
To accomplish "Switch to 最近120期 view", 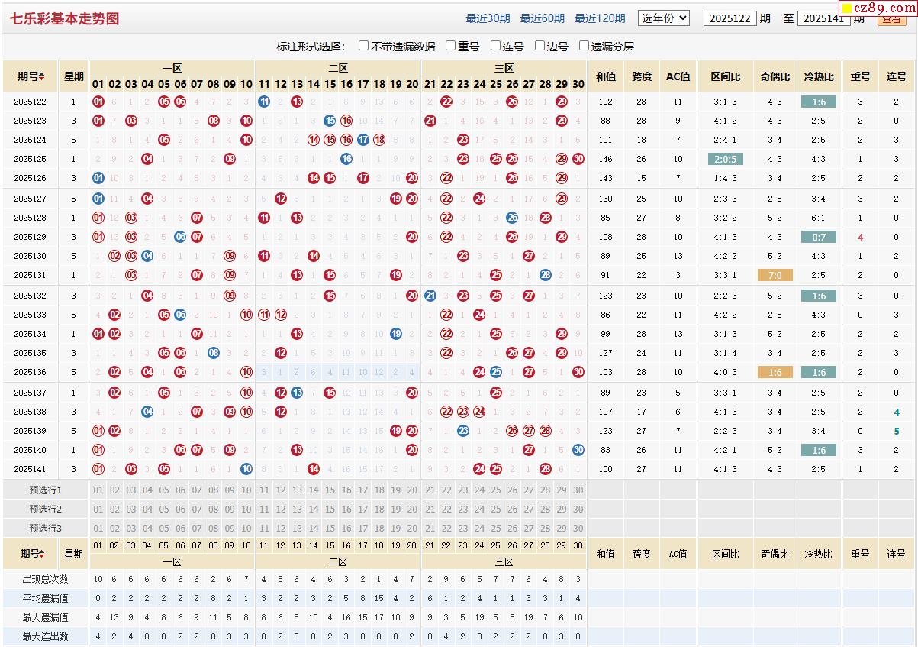I will 599,18.
